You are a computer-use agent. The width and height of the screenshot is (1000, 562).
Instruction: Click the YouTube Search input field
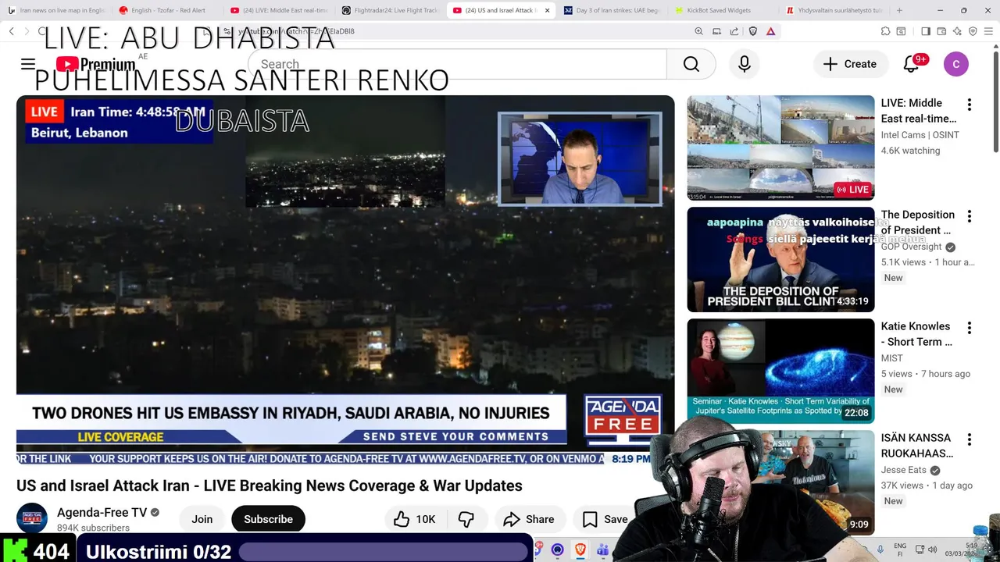457,64
